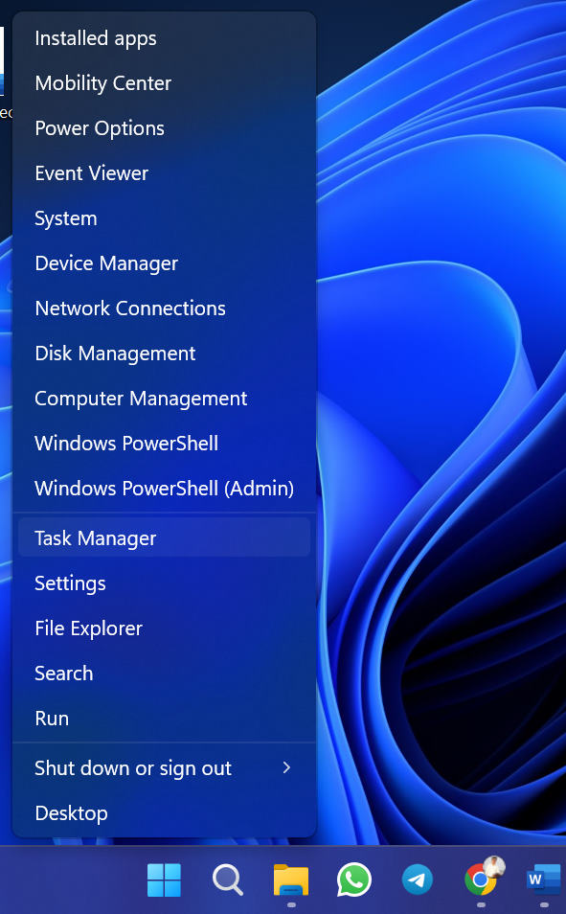The width and height of the screenshot is (566, 914).
Task: Open File Explorer folder icon in the taskbar
Action: tap(291, 880)
